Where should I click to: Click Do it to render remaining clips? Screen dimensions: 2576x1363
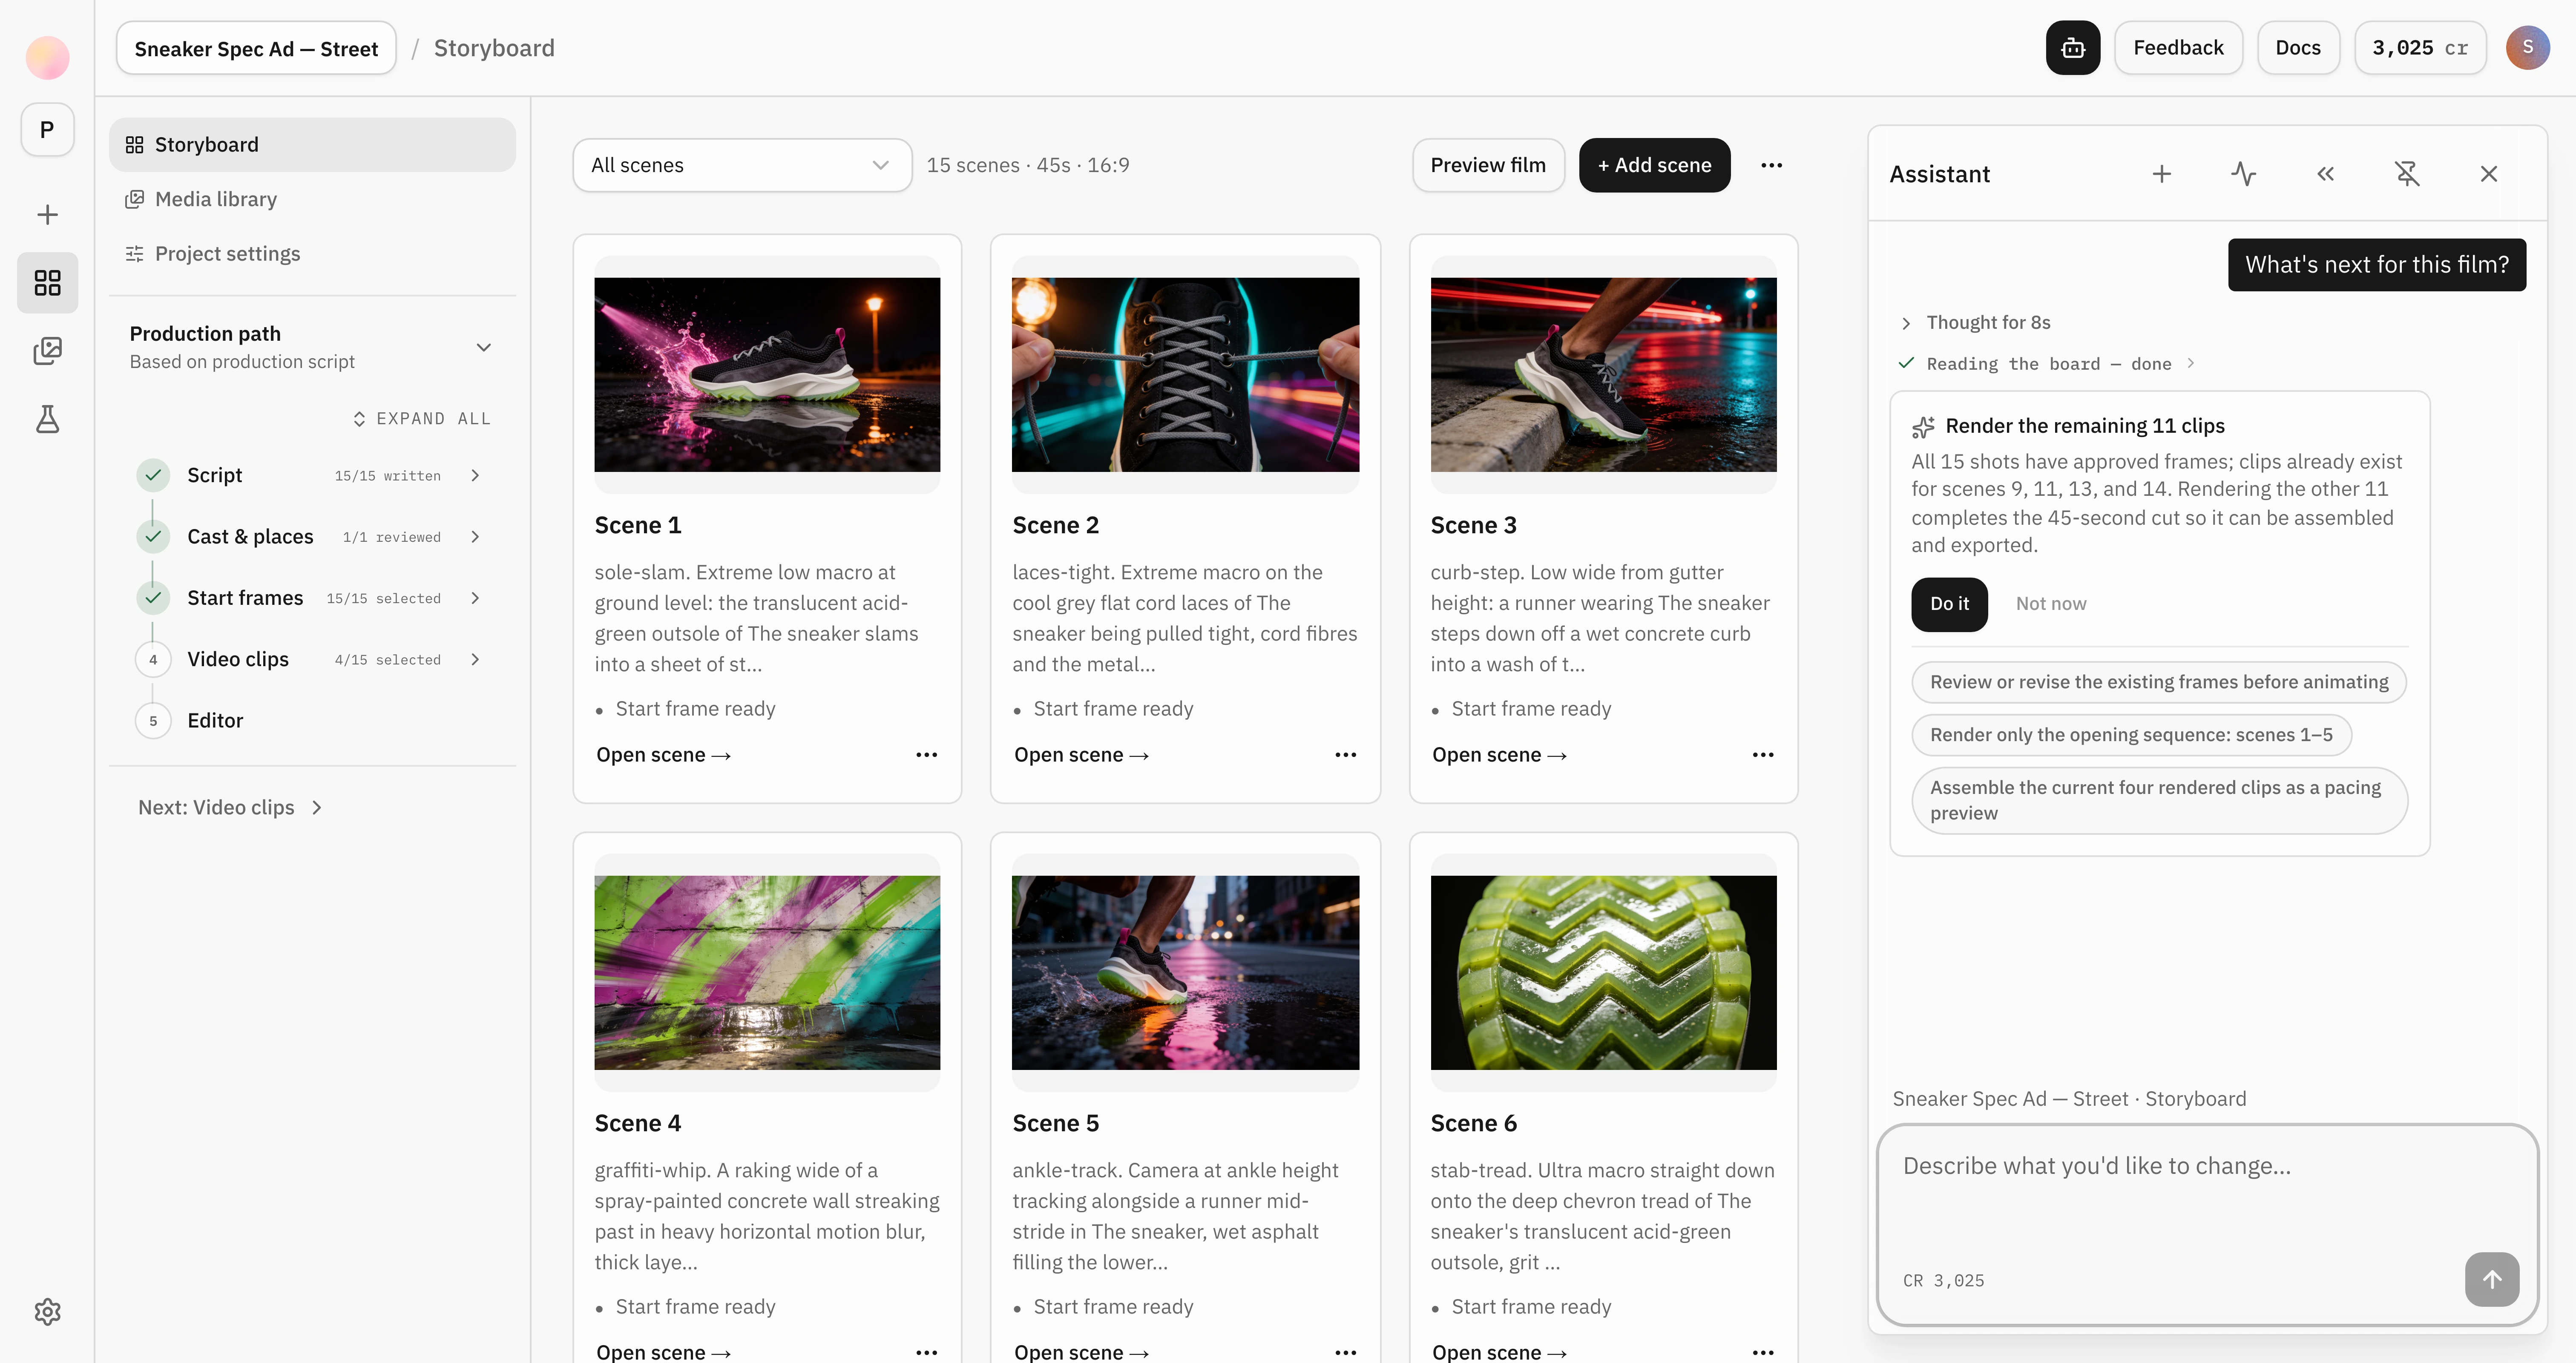coord(1949,604)
